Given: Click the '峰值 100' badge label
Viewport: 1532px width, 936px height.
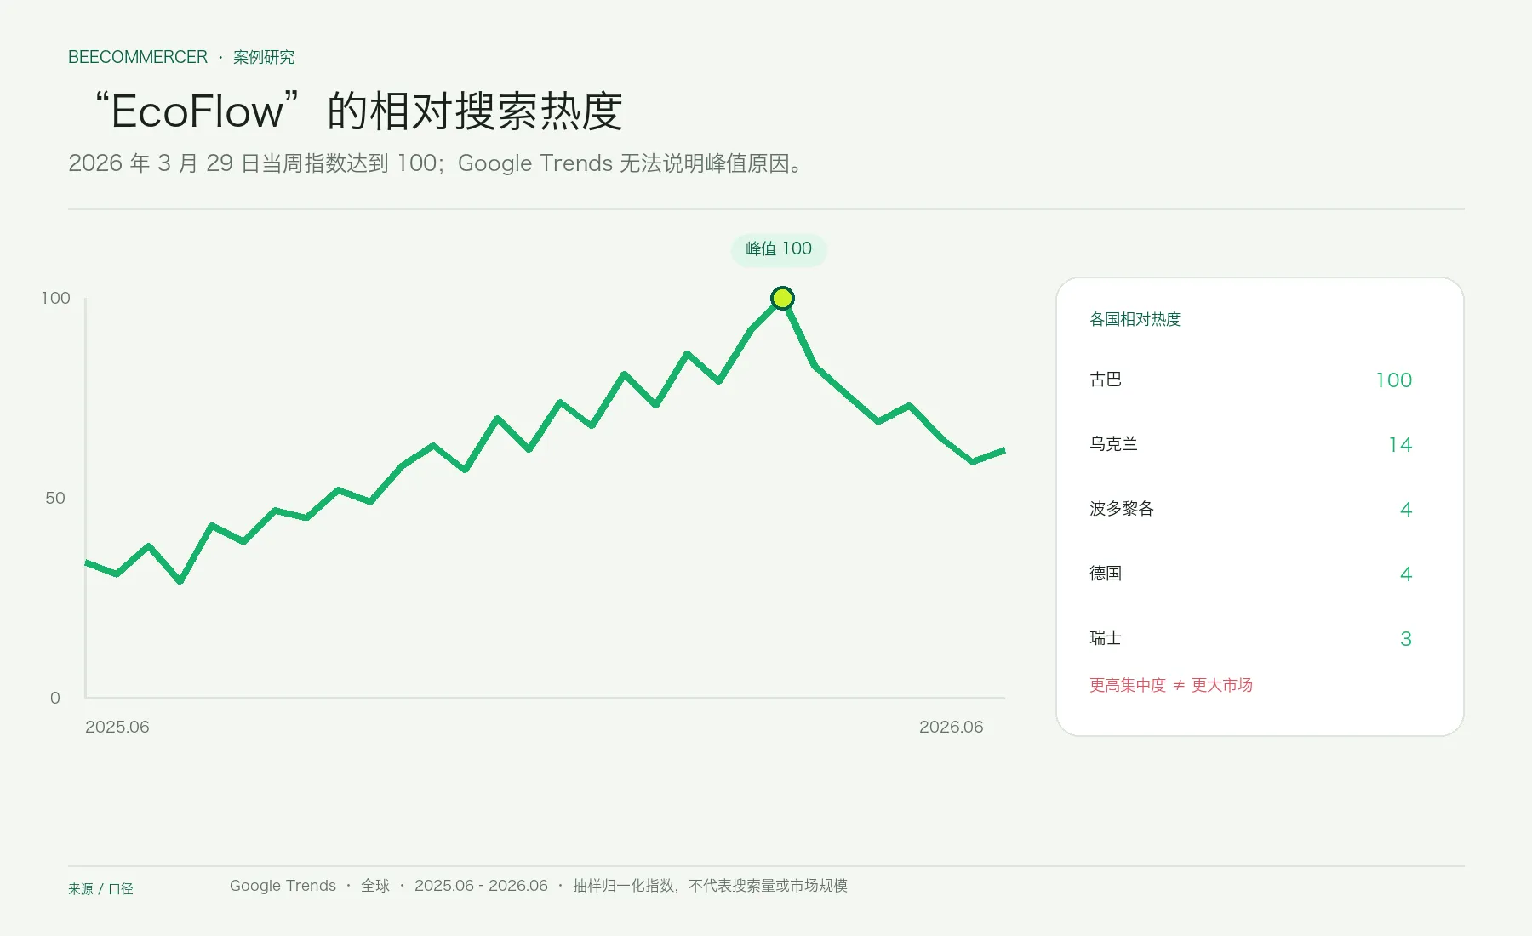Looking at the screenshot, I should pos(779,248).
